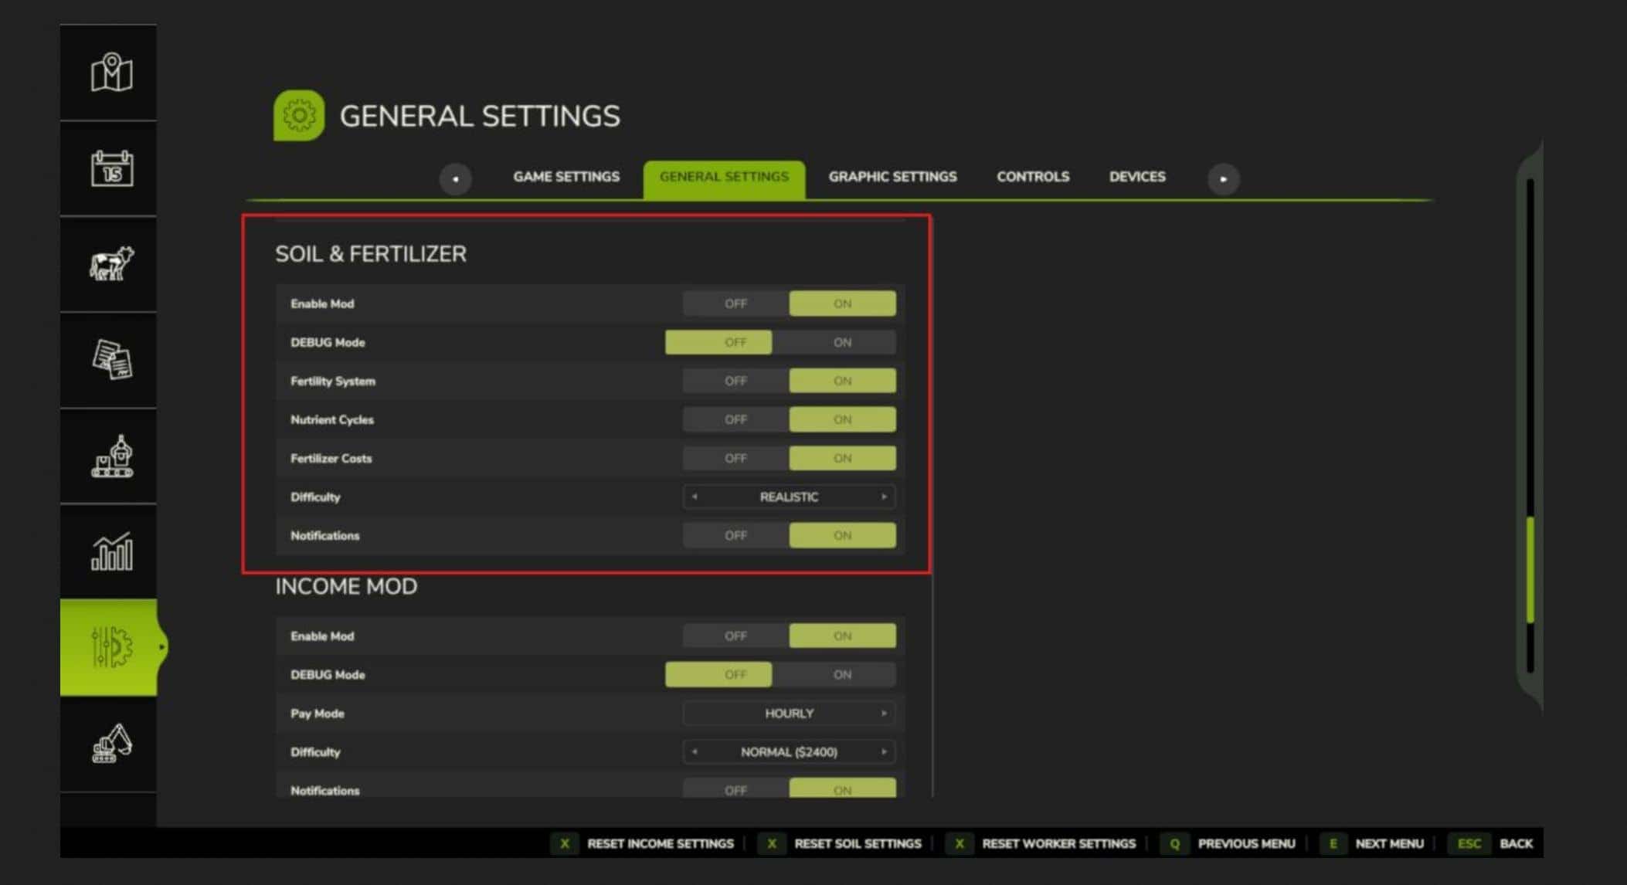Open the Controls tab
This screenshot has width=1627, height=885.
1033,177
